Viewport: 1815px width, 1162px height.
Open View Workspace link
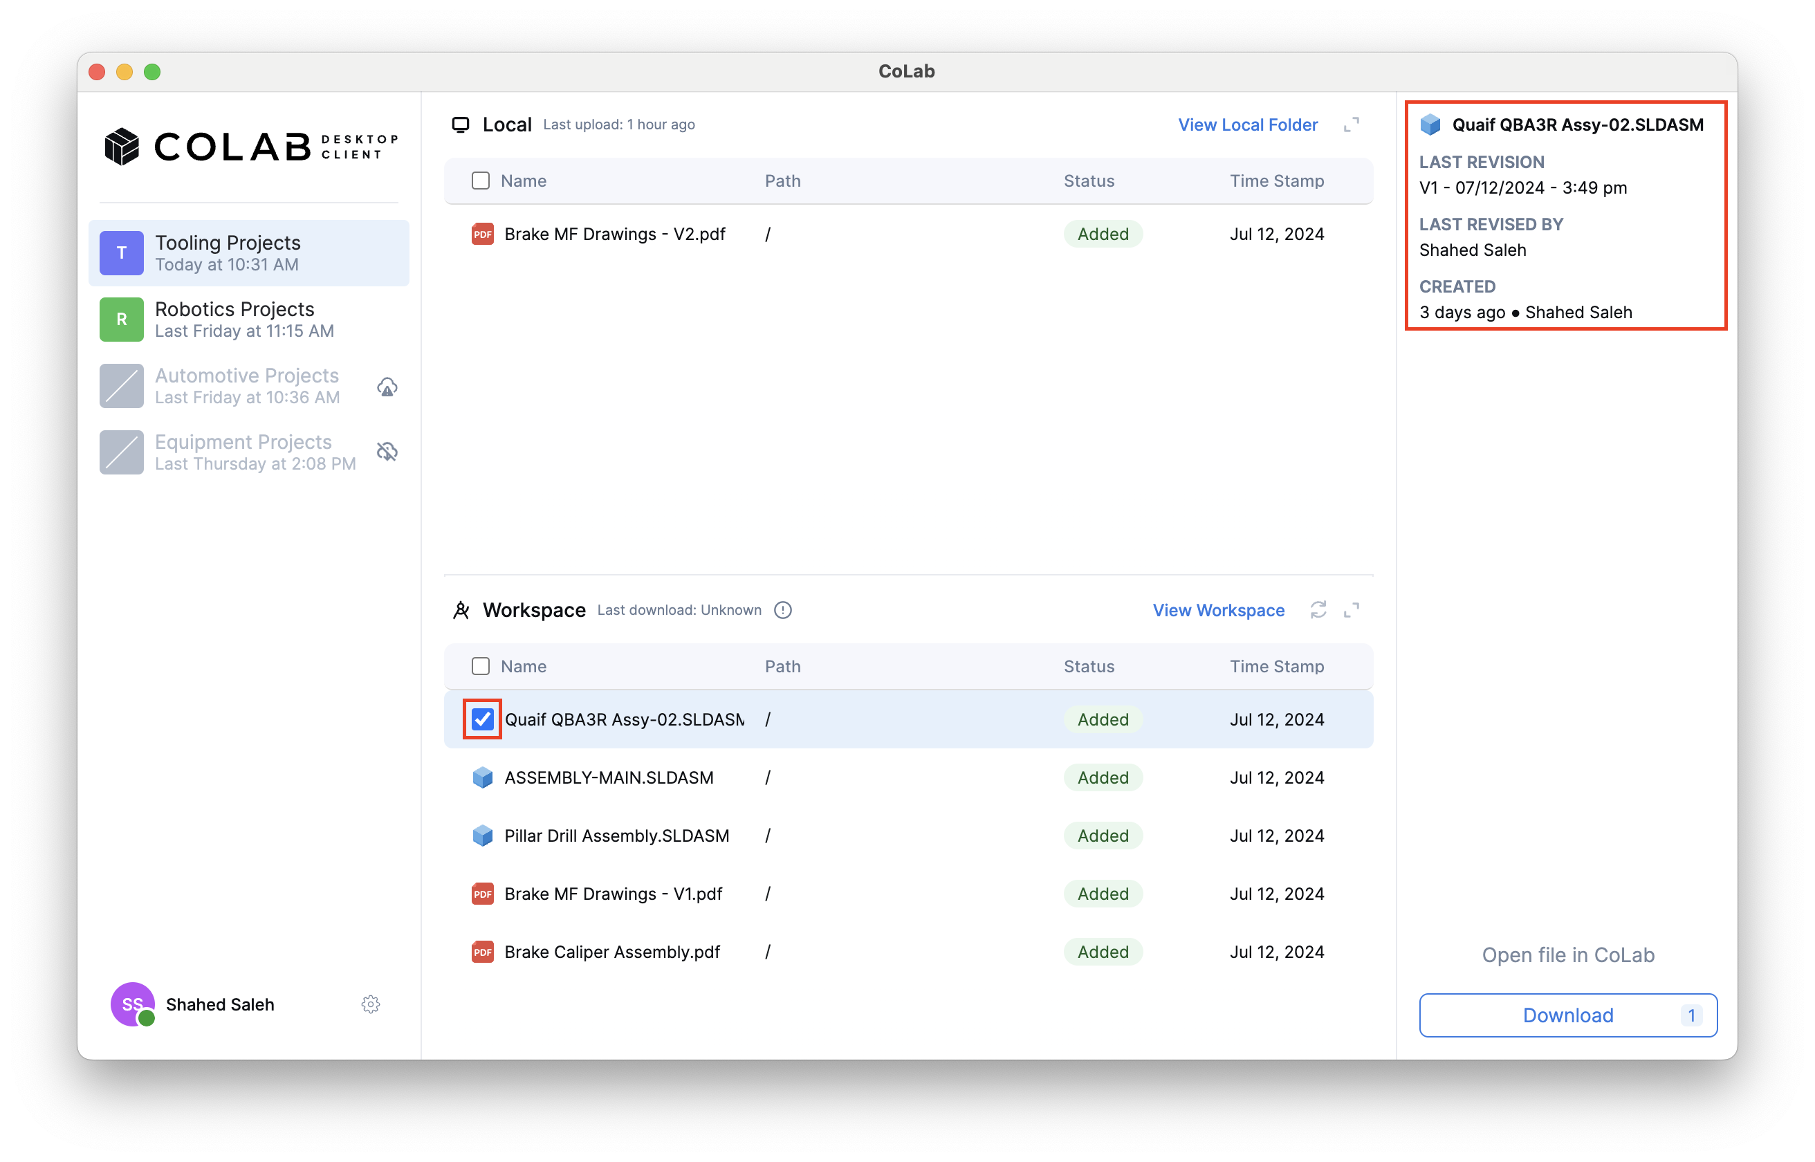coord(1218,609)
